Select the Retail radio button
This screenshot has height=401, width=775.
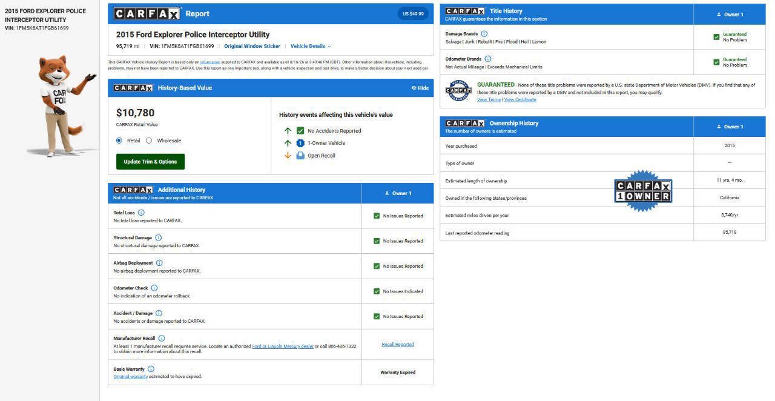pos(119,141)
